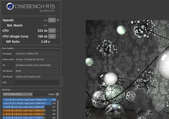The height and width of the screenshot is (119, 169).
Task: Select rank 4 i7-8550U score 170
Action: (x=29, y=111)
